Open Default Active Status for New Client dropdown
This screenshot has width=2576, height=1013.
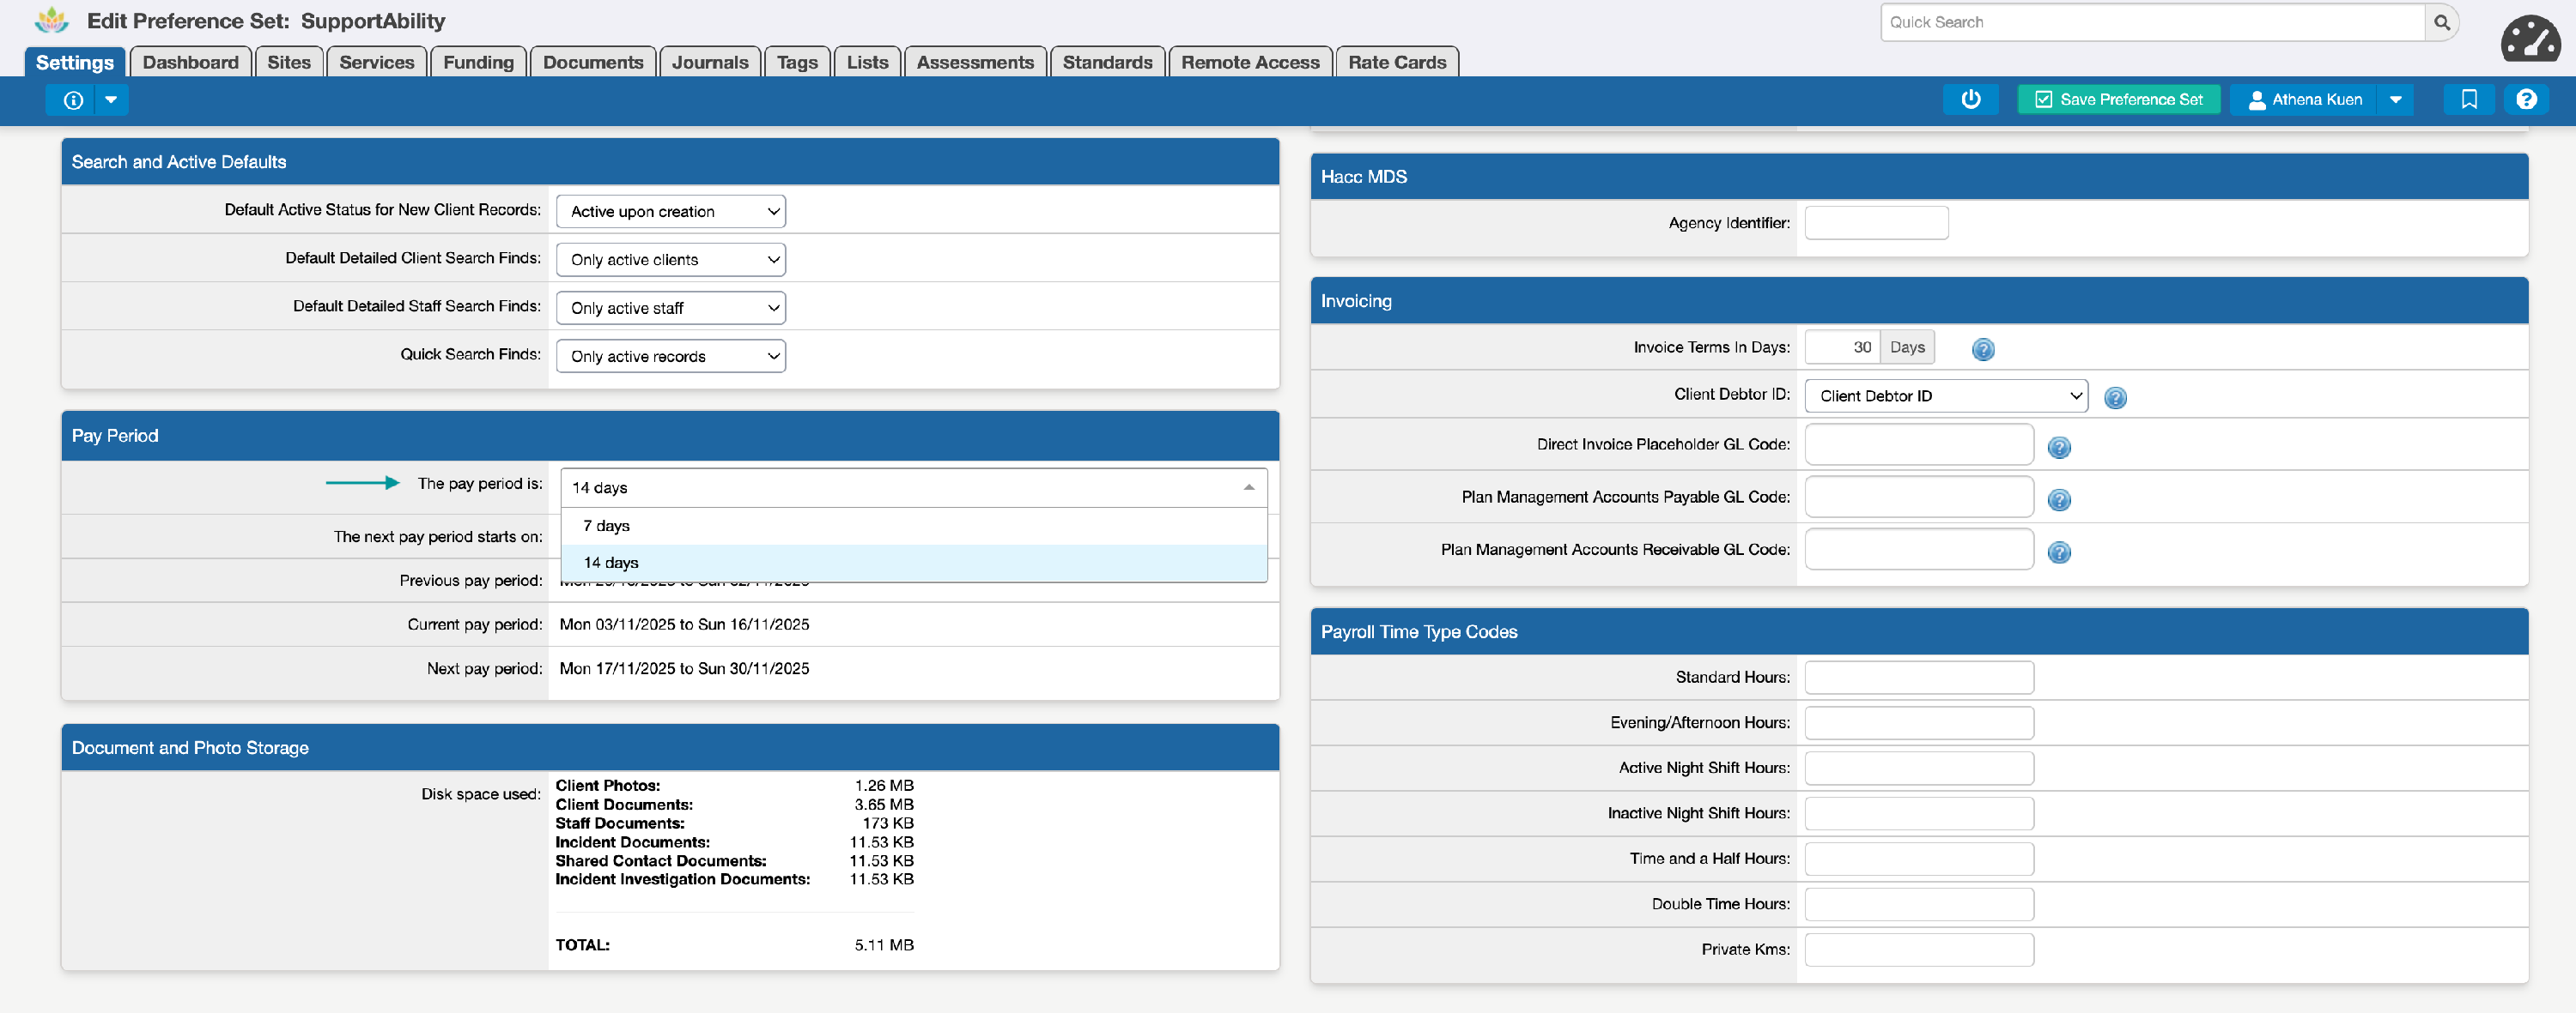click(670, 212)
